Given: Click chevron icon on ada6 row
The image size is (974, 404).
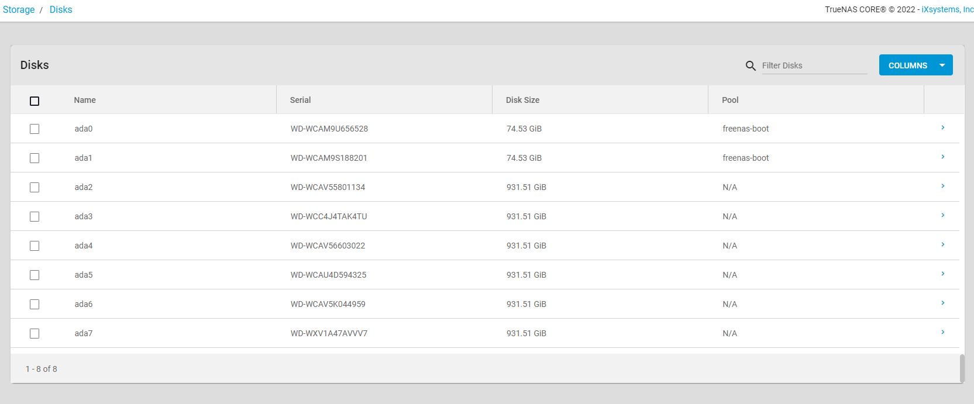Looking at the screenshot, I should [x=942, y=303].
